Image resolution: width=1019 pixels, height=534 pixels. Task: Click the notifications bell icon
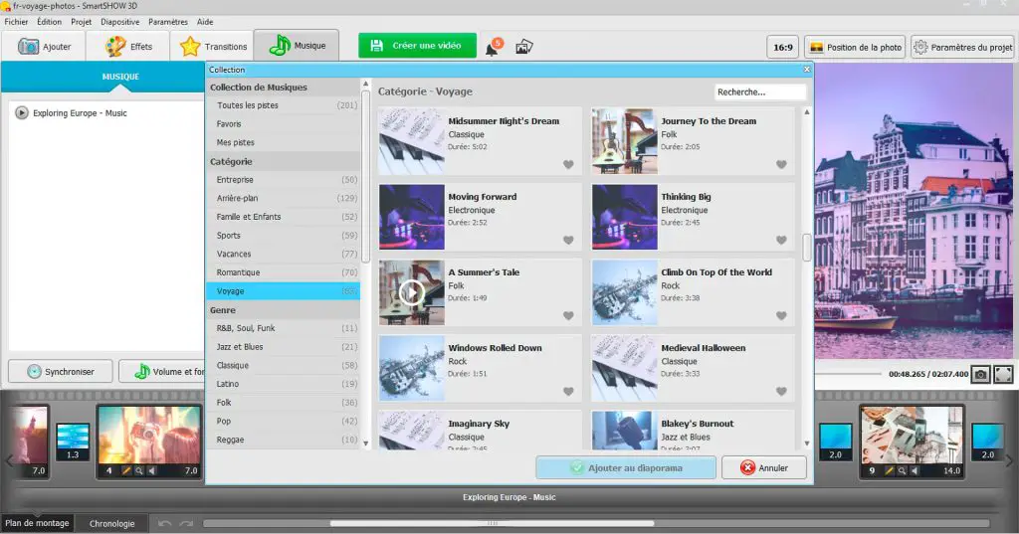tap(492, 47)
